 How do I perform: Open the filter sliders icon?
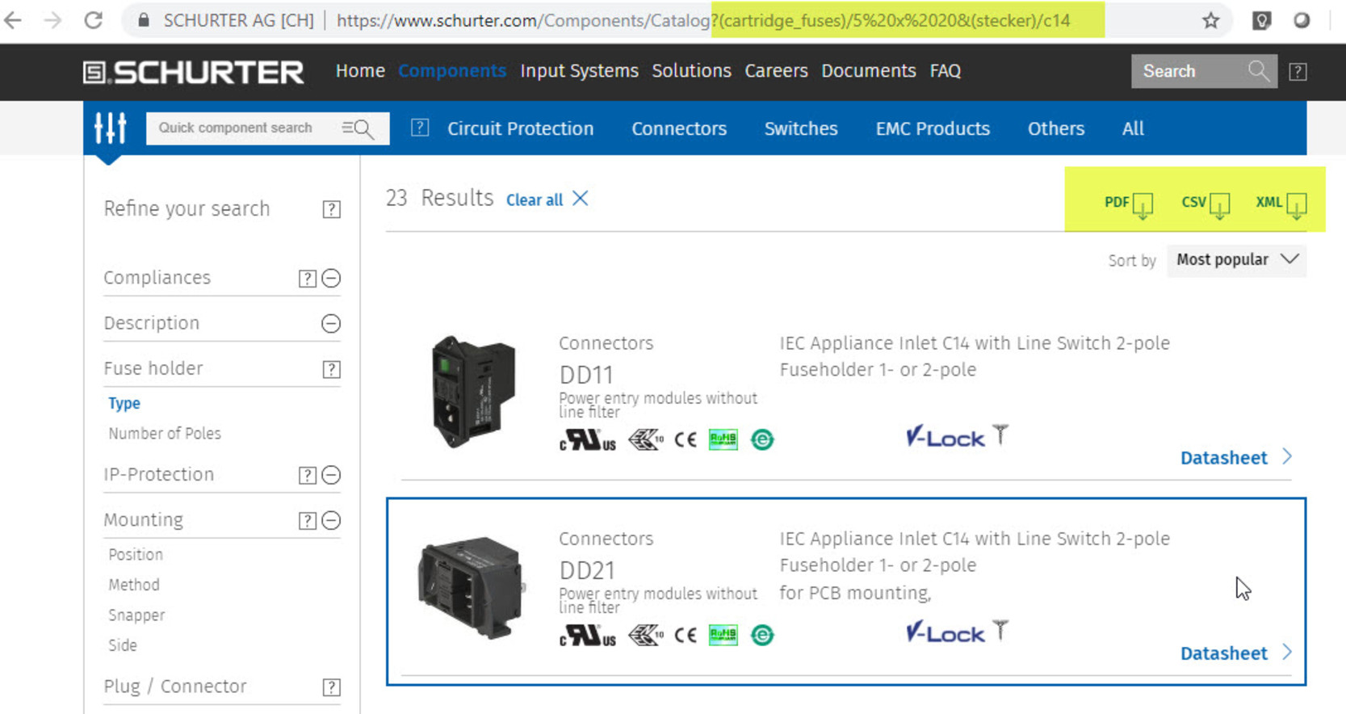(111, 128)
